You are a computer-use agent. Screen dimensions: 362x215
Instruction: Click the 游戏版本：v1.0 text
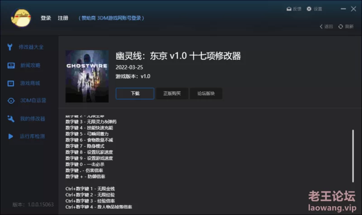[133, 76]
